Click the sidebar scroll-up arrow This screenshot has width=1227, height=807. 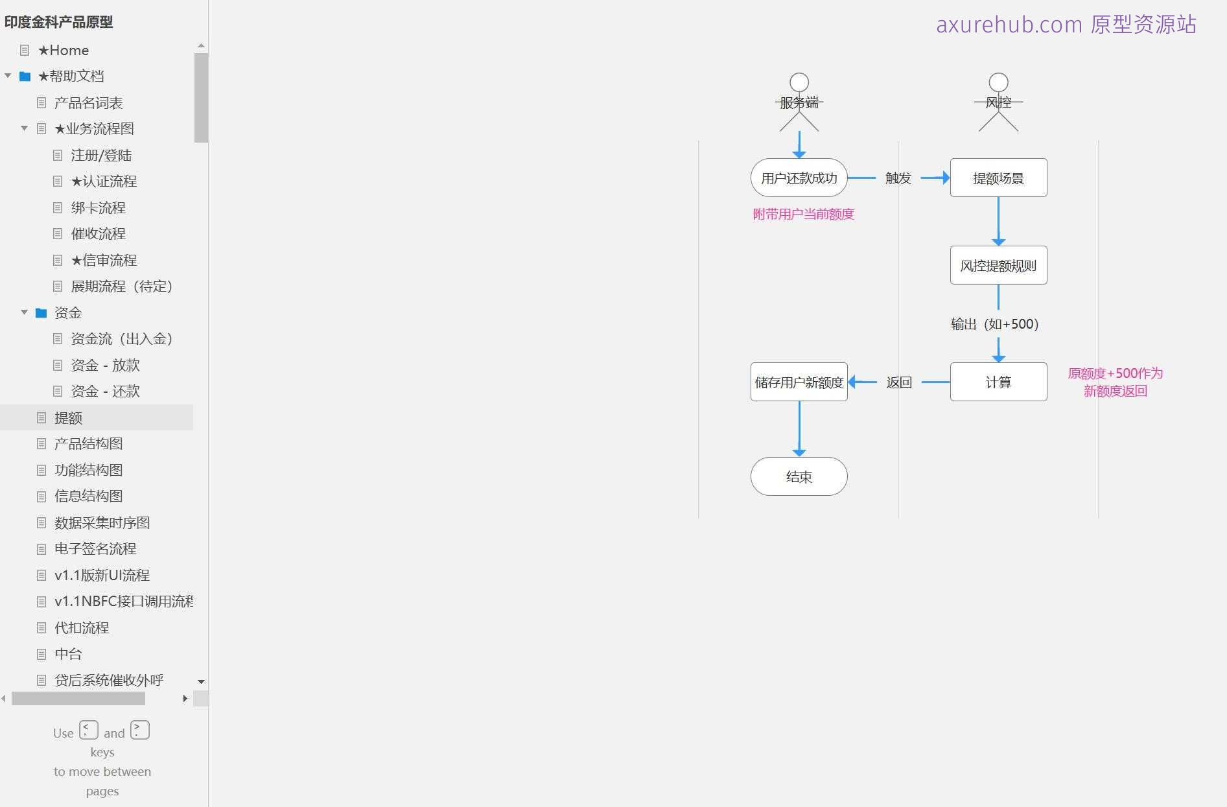201,45
